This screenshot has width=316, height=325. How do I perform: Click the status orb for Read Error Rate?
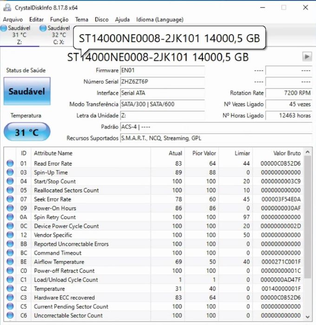[x=10, y=163]
